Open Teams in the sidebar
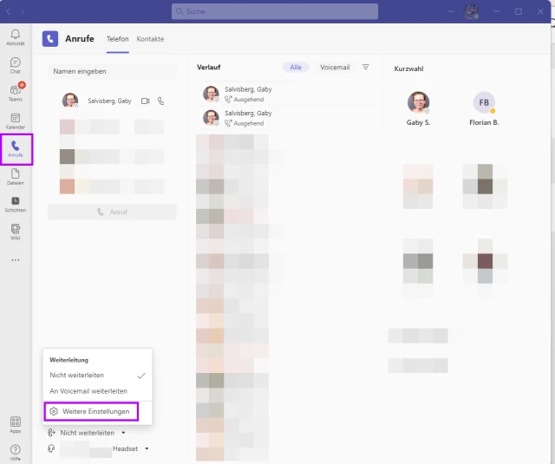The width and height of the screenshot is (555, 464). (x=15, y=92)
